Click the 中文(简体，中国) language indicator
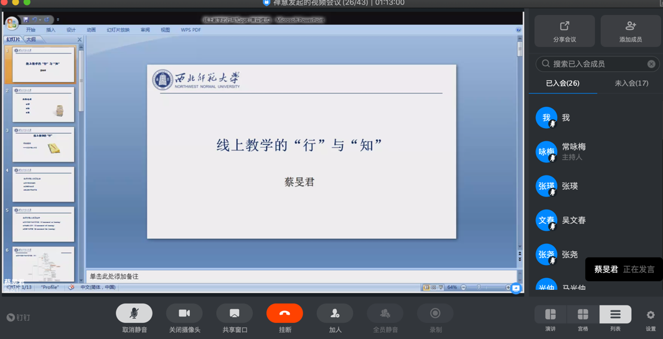The image size is (663, 339). (x=98, y=287)
